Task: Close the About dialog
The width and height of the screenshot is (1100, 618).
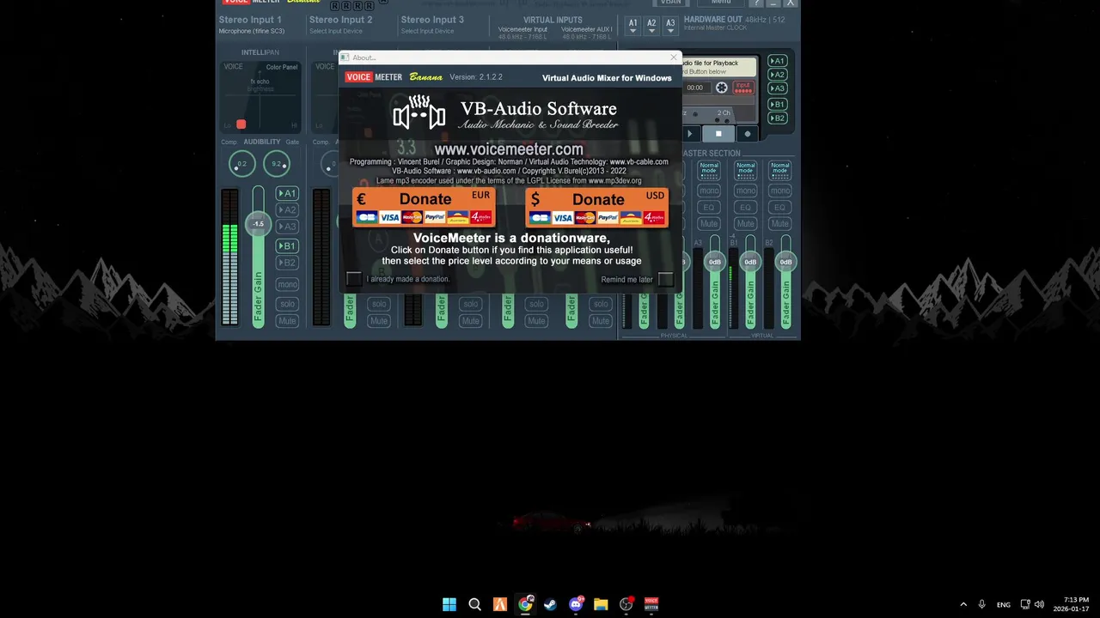Action: click(674, 58)
